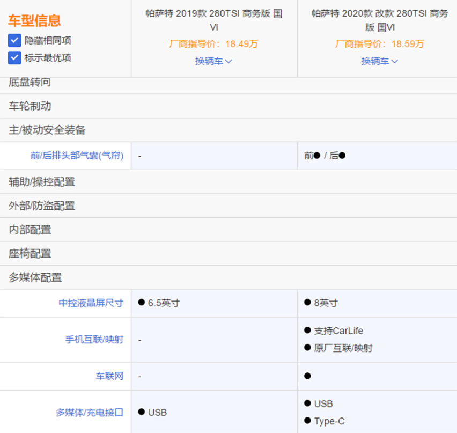The width and height of the screenshot is (457, 433).
Task: Click the 帕萨特 2020款 改款 280TSI 商务版 title
Action: (x=380, y=20)
